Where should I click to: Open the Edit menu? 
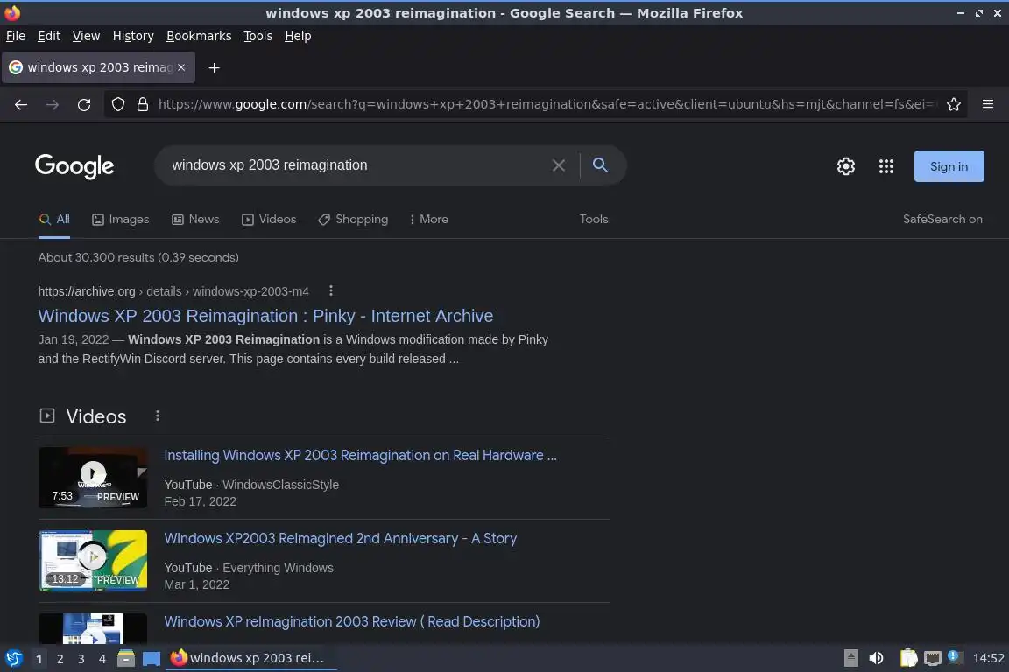coord(49,36)
